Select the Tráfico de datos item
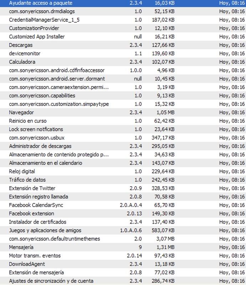The width and height of the screenshot is (246, 285). [x=123, y=180]
